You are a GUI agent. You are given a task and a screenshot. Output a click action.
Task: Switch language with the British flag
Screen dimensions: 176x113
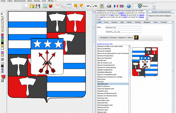point(122,6)
